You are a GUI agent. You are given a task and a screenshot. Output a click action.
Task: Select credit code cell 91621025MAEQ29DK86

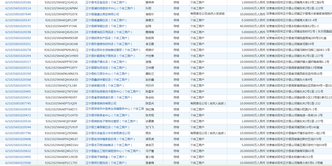pos(61,133)
